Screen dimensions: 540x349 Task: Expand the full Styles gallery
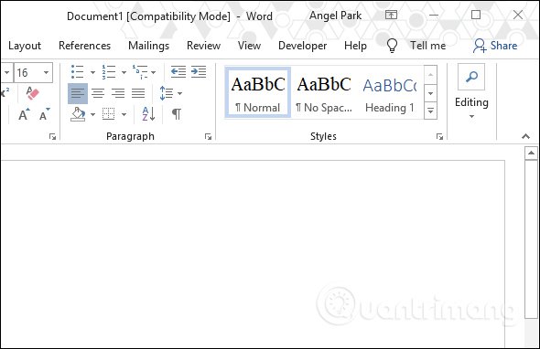pos(430,111)
